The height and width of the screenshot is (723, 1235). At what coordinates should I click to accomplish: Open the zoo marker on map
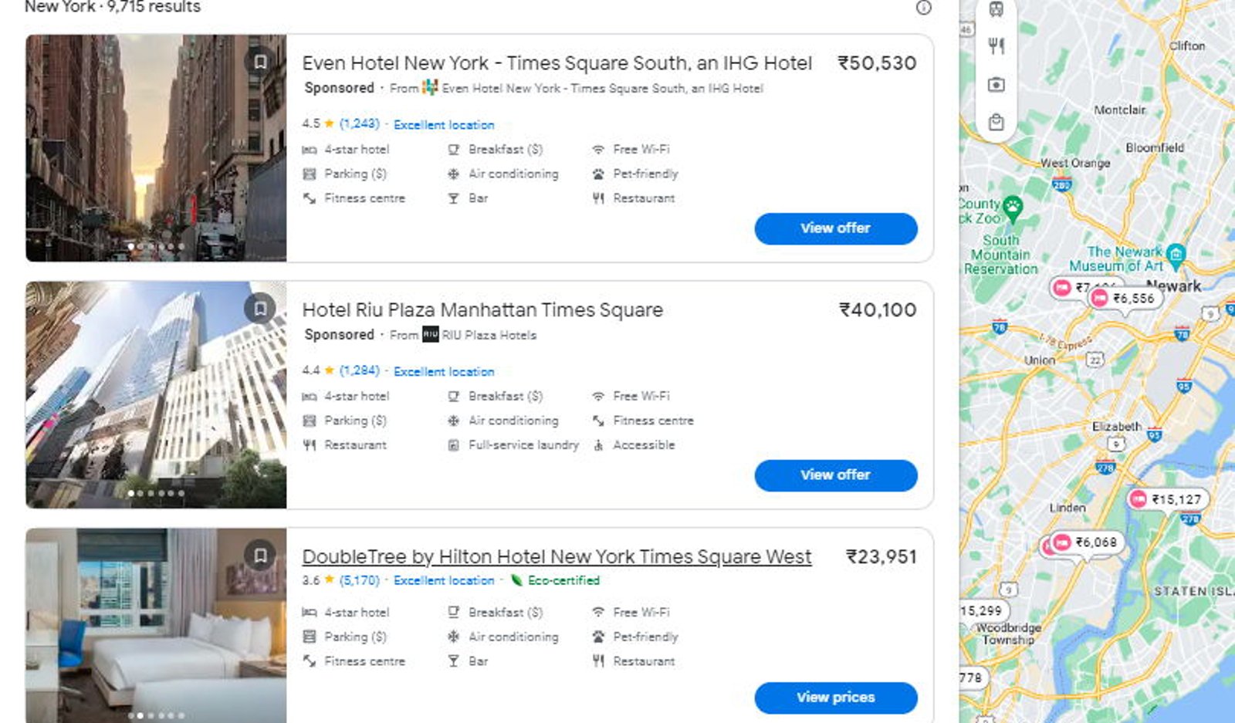coord(1013,207)
